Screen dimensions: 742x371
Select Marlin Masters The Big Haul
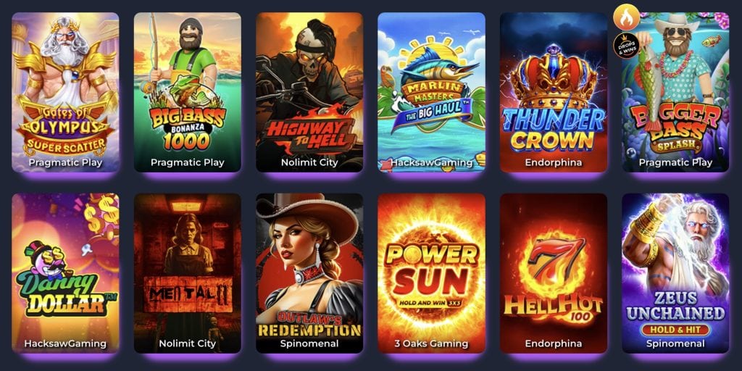tap(432, 92)
